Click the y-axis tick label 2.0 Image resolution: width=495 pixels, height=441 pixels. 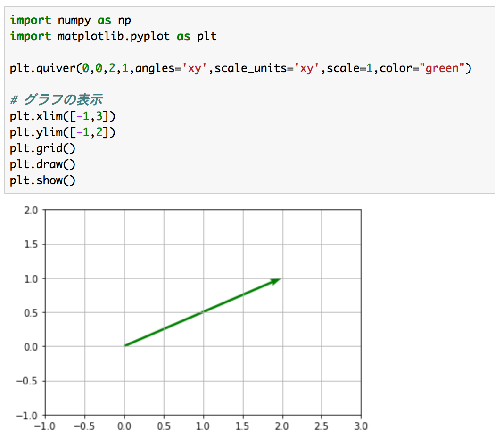tap(31, 211)
